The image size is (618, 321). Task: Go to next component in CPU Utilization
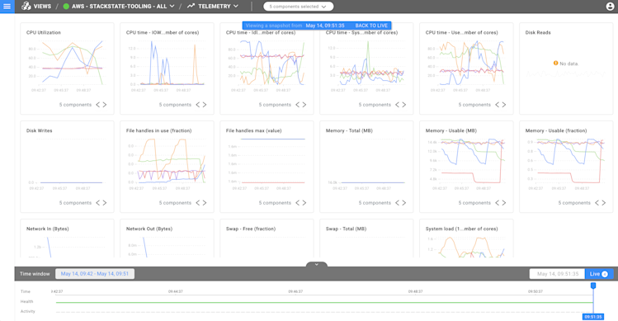[105, 105]
